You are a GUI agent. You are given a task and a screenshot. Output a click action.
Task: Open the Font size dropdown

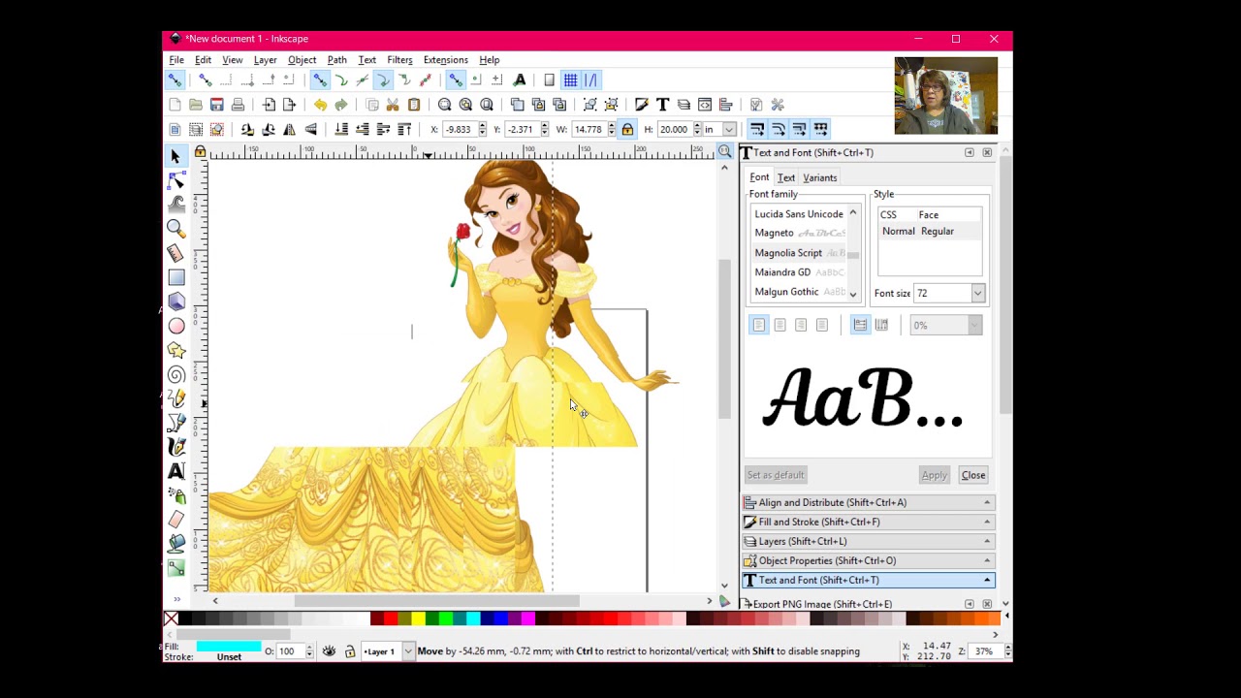(977, 293)
